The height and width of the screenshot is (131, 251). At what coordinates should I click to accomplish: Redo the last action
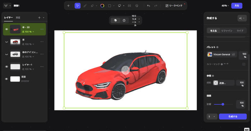pos(156,6)
